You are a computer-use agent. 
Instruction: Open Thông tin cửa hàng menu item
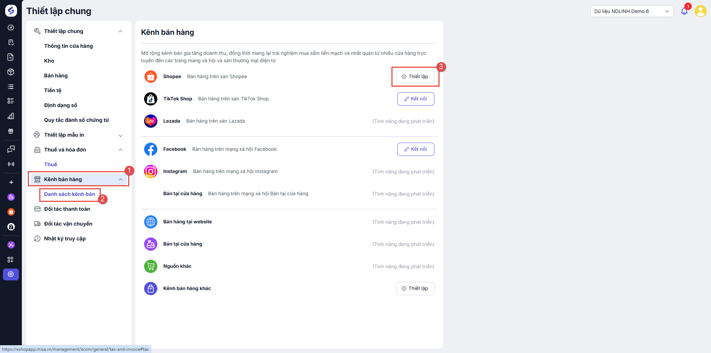point(69,46)
